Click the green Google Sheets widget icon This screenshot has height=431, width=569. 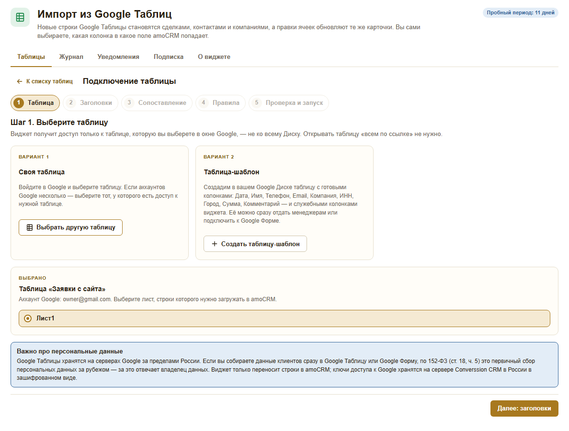tap(20, 17)
